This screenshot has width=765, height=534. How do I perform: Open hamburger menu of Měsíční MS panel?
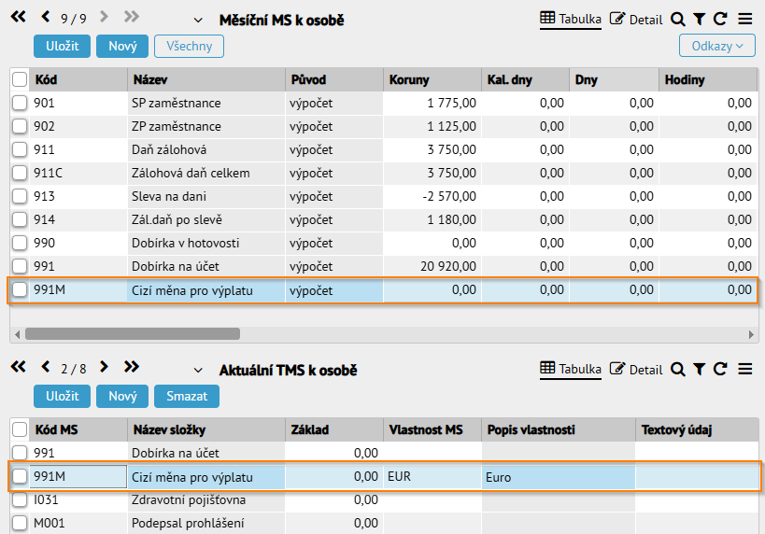tap(745, 19)
